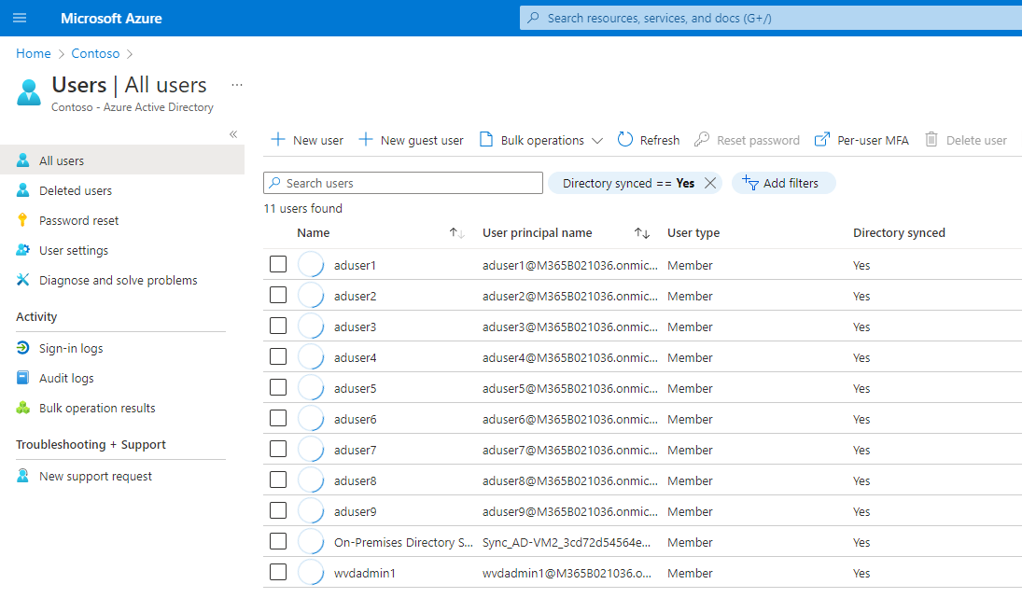Click the Directory synced column header
1022x598 pixels.
coord(899,232)
